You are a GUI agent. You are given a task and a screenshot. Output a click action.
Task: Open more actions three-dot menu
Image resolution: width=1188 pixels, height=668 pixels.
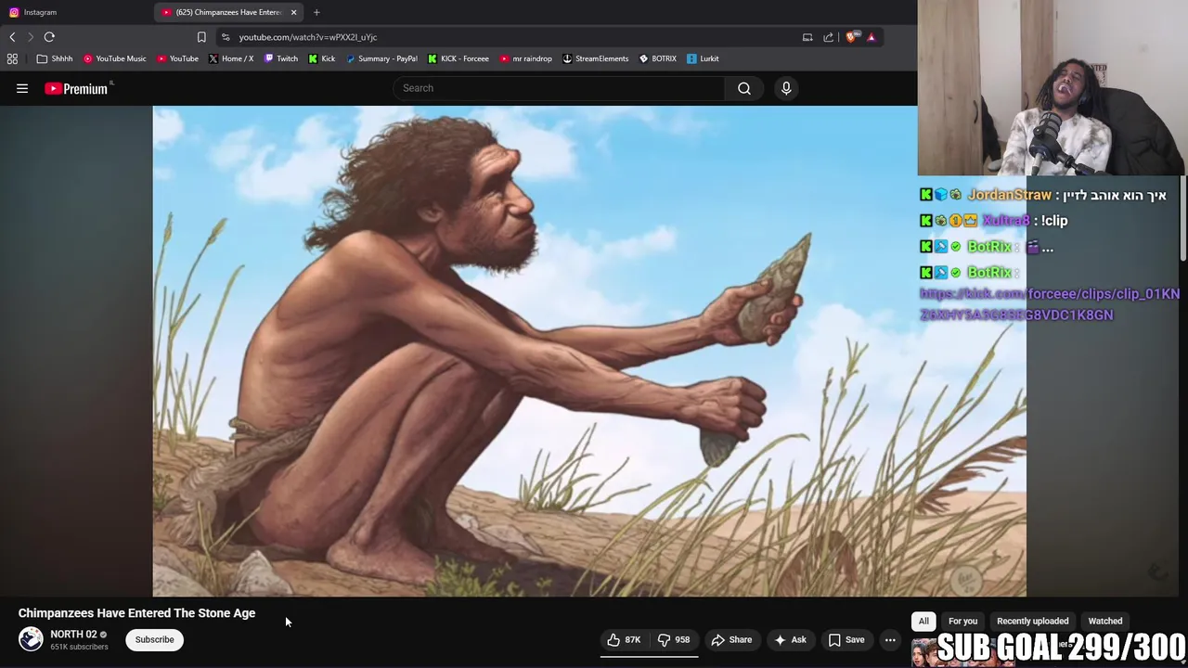pos(890,639)
